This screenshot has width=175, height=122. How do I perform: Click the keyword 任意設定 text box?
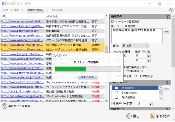coord(137,35)
